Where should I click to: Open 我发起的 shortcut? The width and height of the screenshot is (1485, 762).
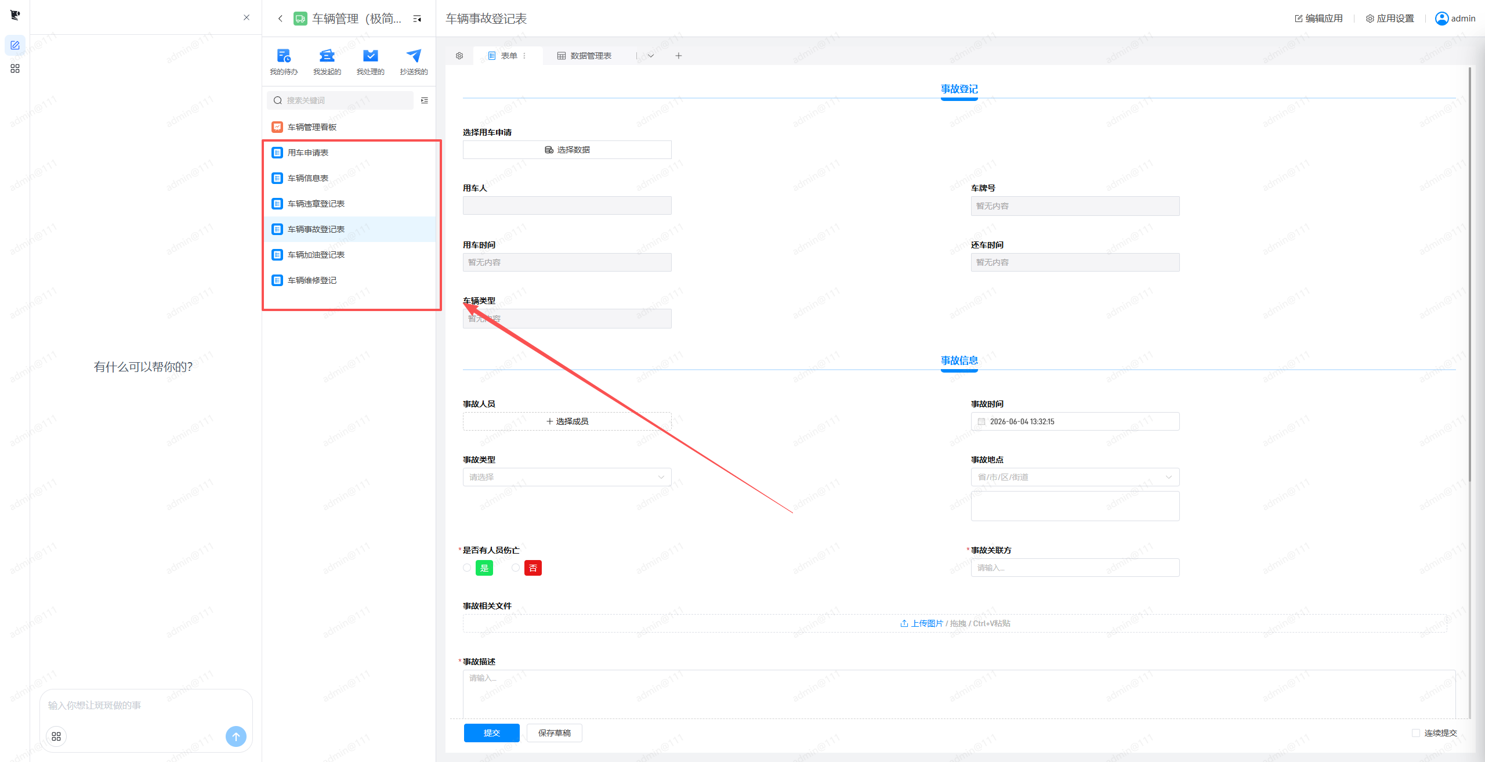tap(327, 62)
